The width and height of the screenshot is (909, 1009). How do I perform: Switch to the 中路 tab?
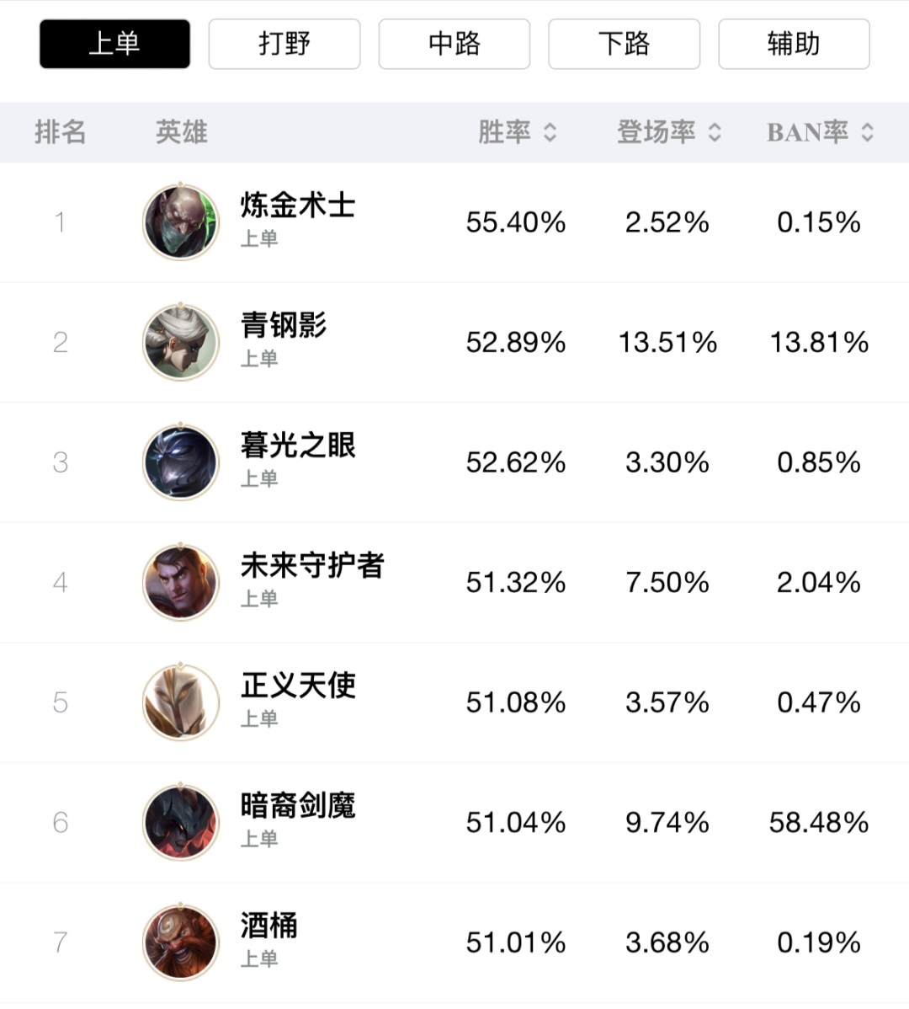[454, 44]
